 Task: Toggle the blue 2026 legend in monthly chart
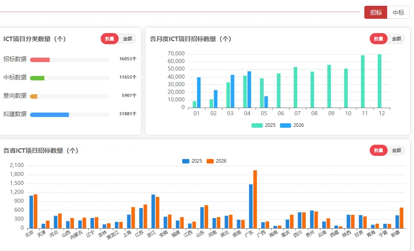[x=292, y=125]
